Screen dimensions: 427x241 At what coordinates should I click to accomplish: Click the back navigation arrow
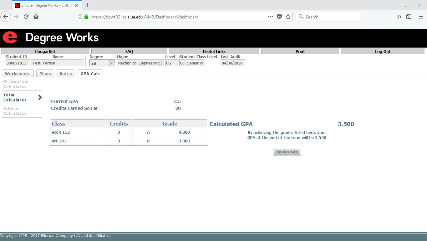pyautogui.click(x=6, y=17)
